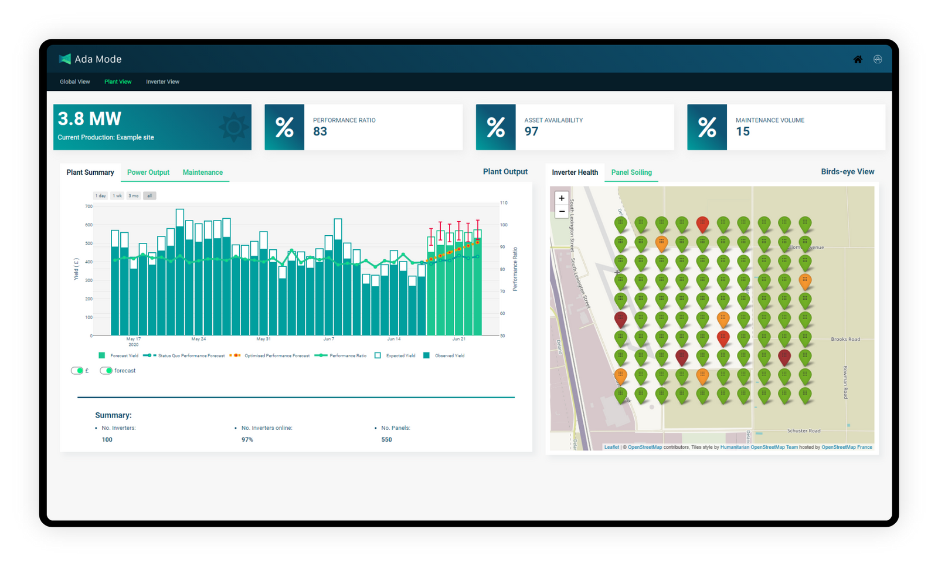
Task: Select the 1 day range button
Action: pos(101,196)
